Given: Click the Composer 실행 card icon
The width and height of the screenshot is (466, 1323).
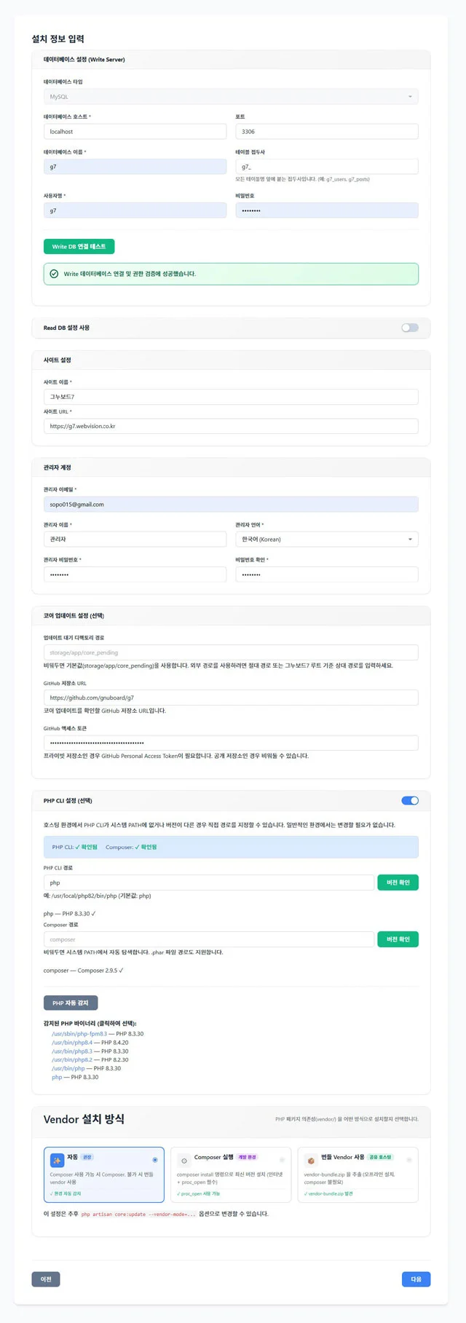Looking at the screenshot, I should click(x=183, y=1161).
